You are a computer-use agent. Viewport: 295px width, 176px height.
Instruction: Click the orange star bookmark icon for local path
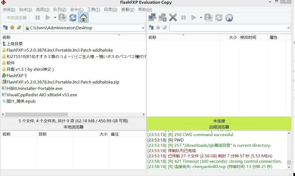pos(12,28)
